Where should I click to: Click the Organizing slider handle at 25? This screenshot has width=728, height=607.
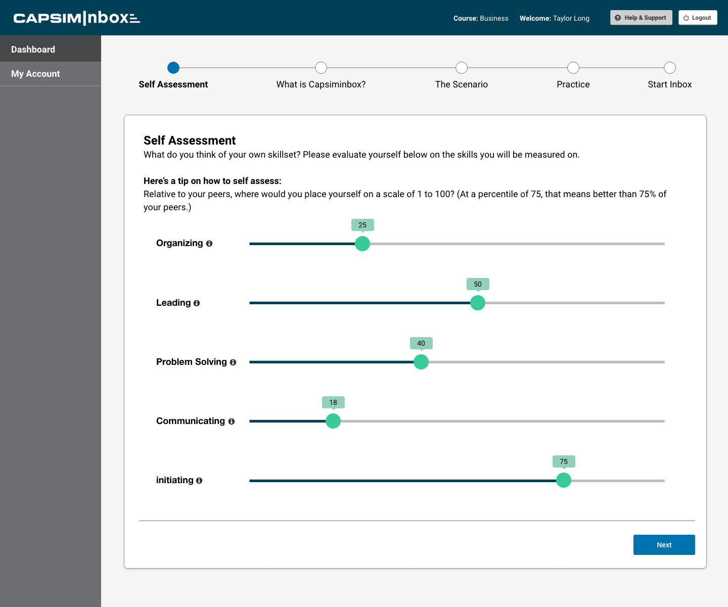click(x=362, y=244)
